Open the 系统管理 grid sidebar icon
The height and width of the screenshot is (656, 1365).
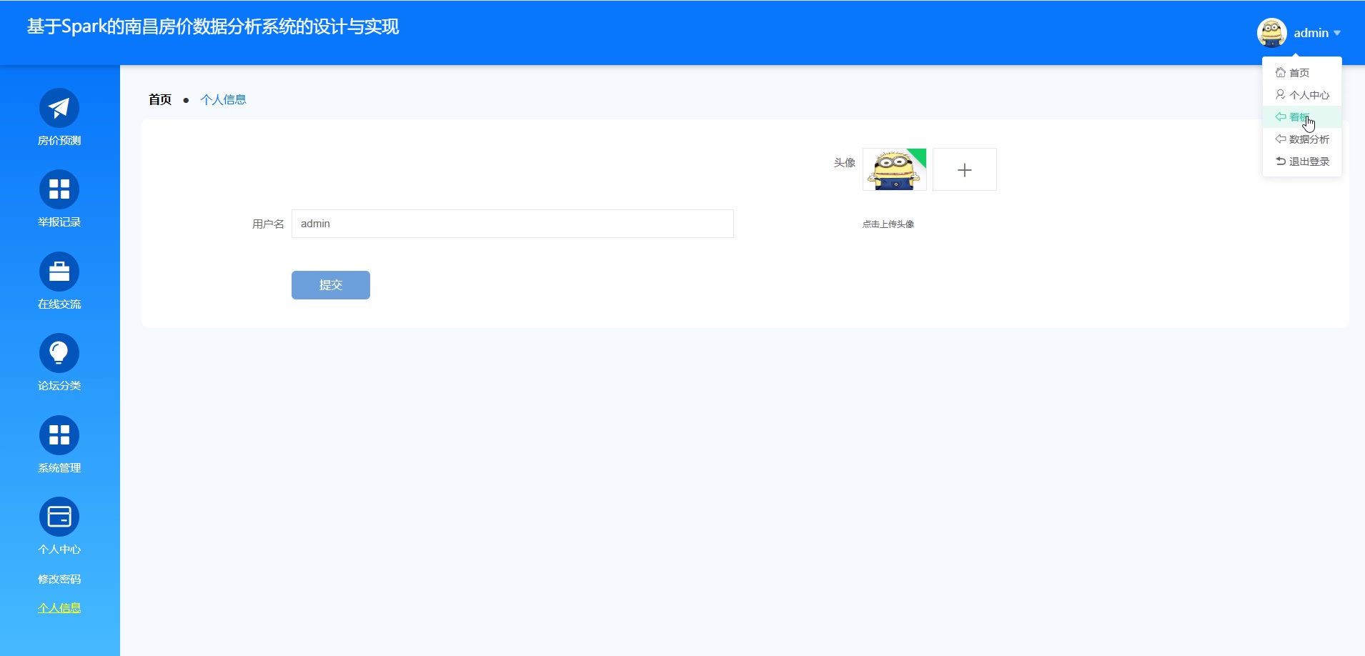pos(59,435)
